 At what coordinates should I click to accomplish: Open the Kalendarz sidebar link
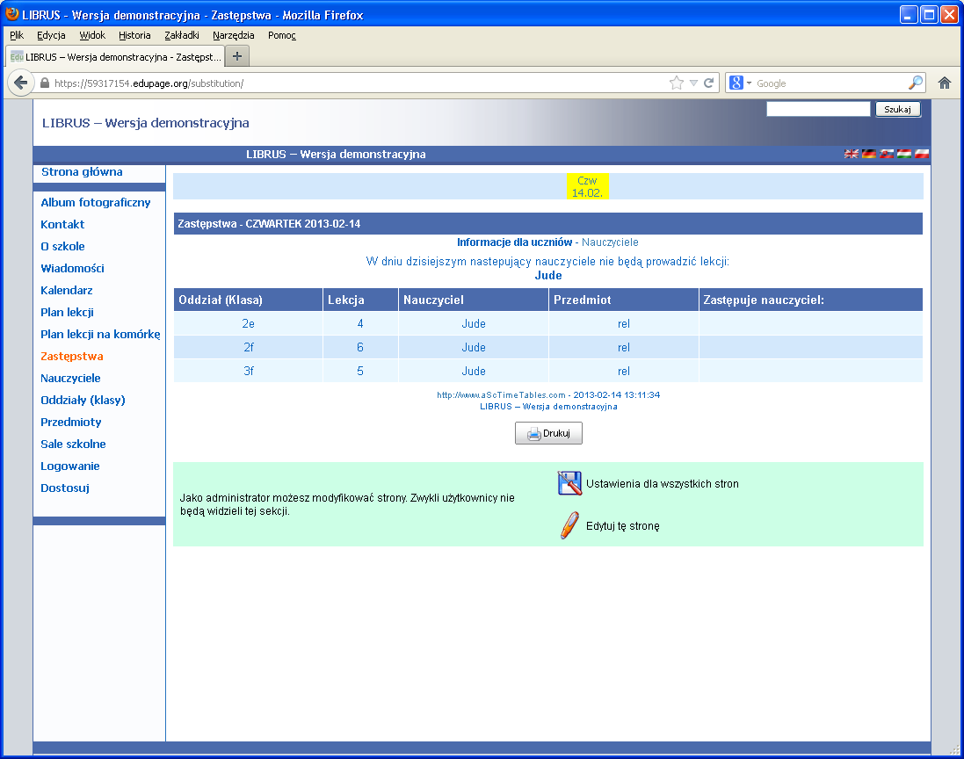[x=67, y=290]
